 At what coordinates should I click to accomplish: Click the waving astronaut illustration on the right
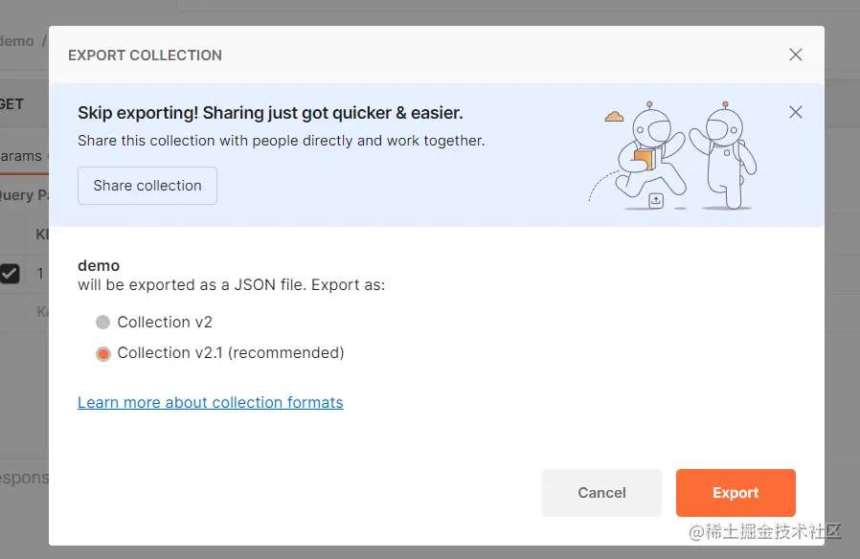click(x=723, y=155)
